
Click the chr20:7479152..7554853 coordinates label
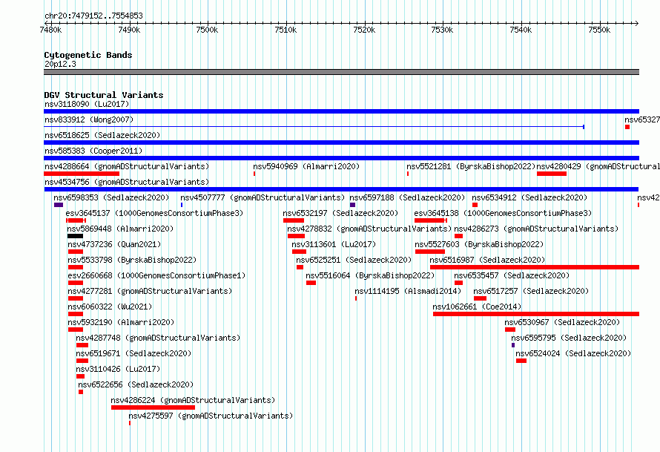(x=93, y=16)
